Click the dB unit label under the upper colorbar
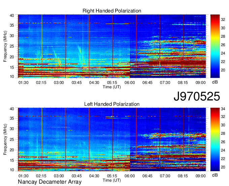 [x=215, y=82]
